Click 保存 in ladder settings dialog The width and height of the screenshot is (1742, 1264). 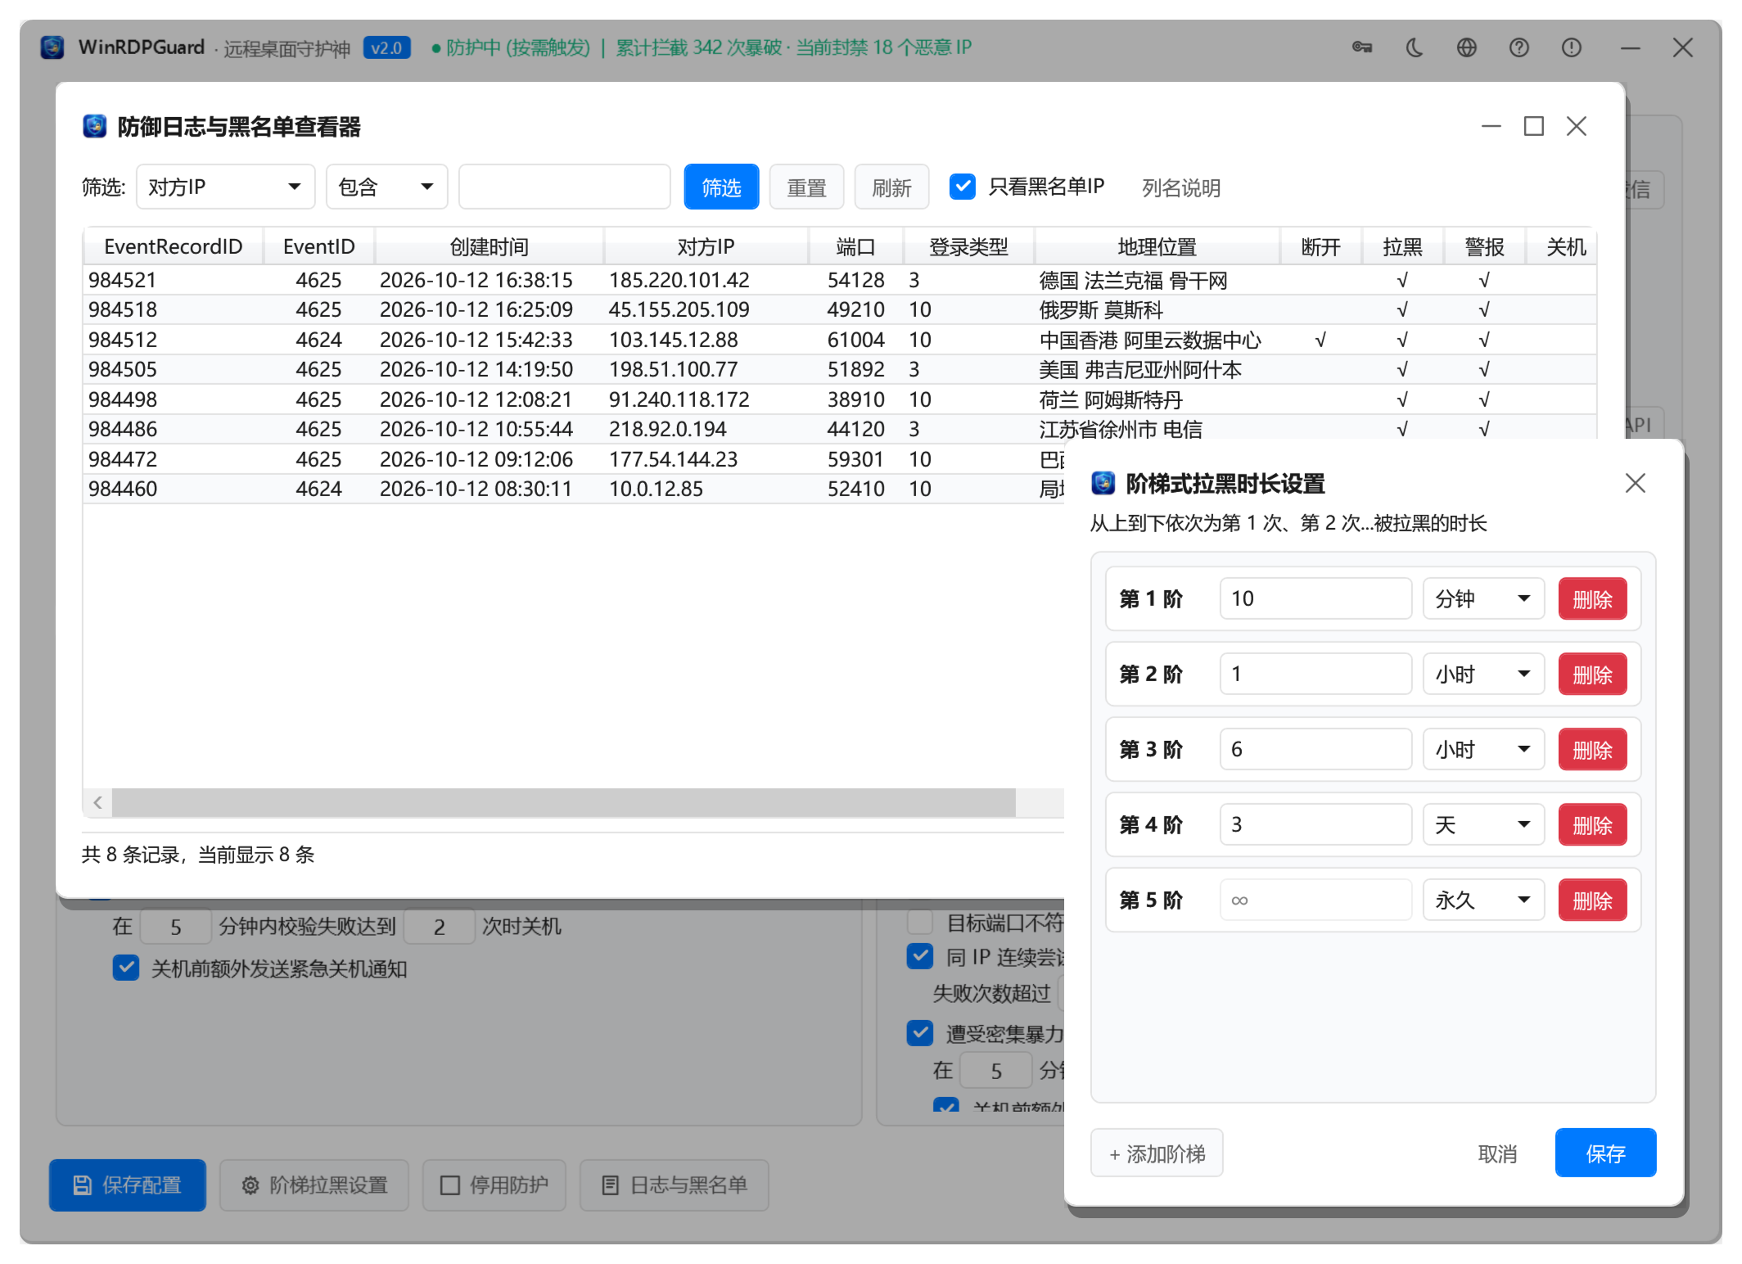(x=1605, y=1153)
